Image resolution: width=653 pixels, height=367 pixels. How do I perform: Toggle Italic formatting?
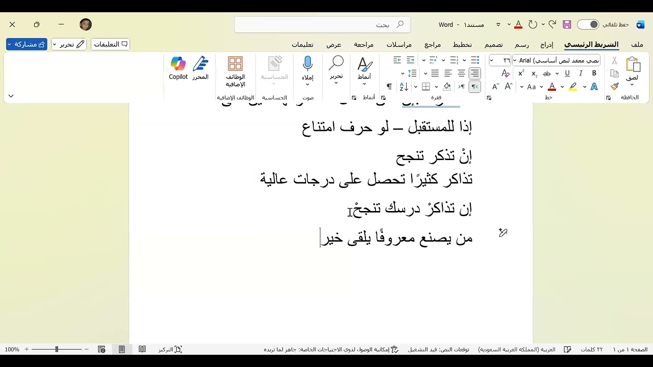[581, 73]
